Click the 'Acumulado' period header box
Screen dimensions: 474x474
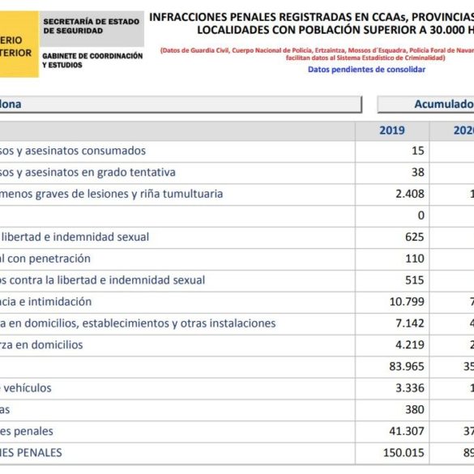click(x=425, y=105)
